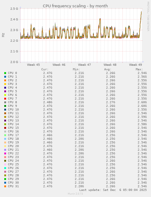This screenshot has height=197, width=151.
Task: Click the 'CPU 29' legend label
Action: [13, 179]
